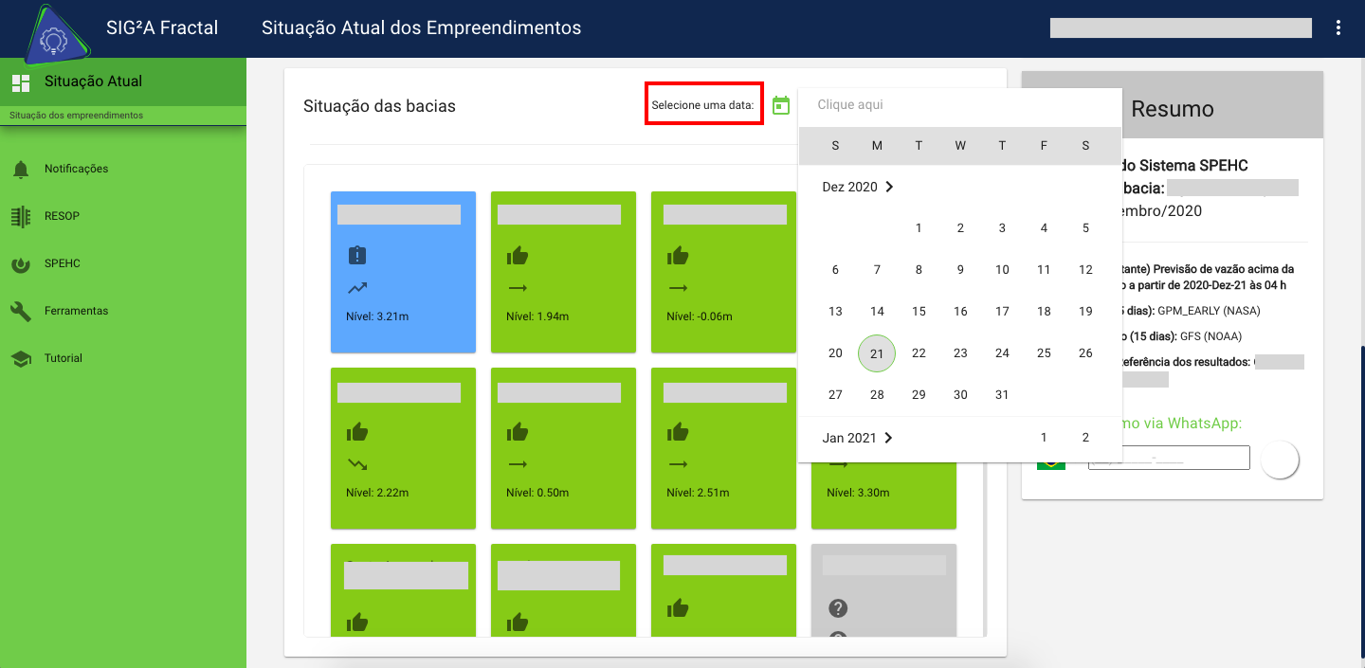Screen dimensions: 1365x668
Task: Focus the Clique aqui date field
Action: 960,105
